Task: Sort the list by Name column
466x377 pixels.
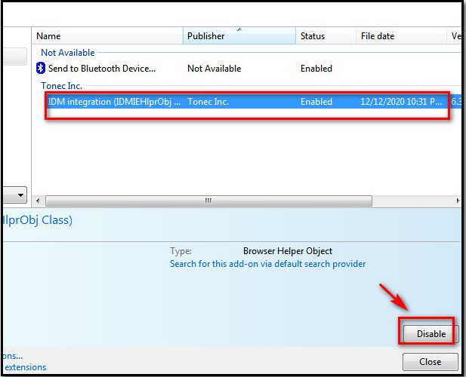Action: (107, 36)
